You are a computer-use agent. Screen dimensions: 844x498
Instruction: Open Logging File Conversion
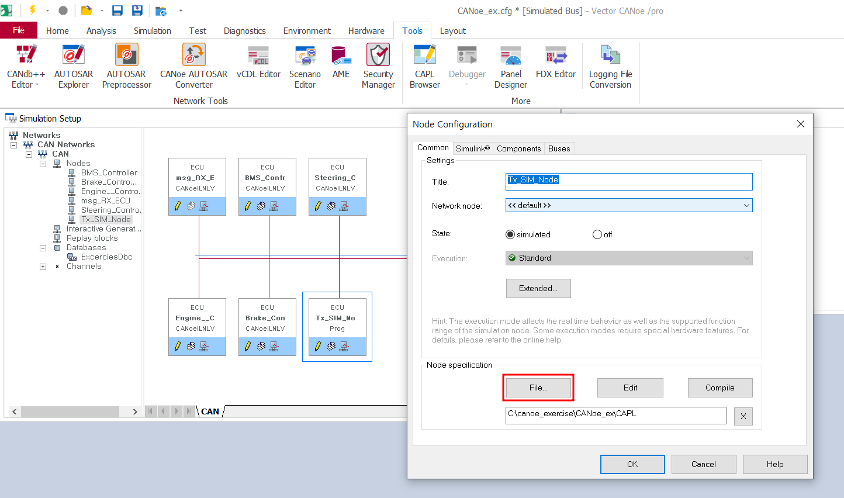[610, 66]
